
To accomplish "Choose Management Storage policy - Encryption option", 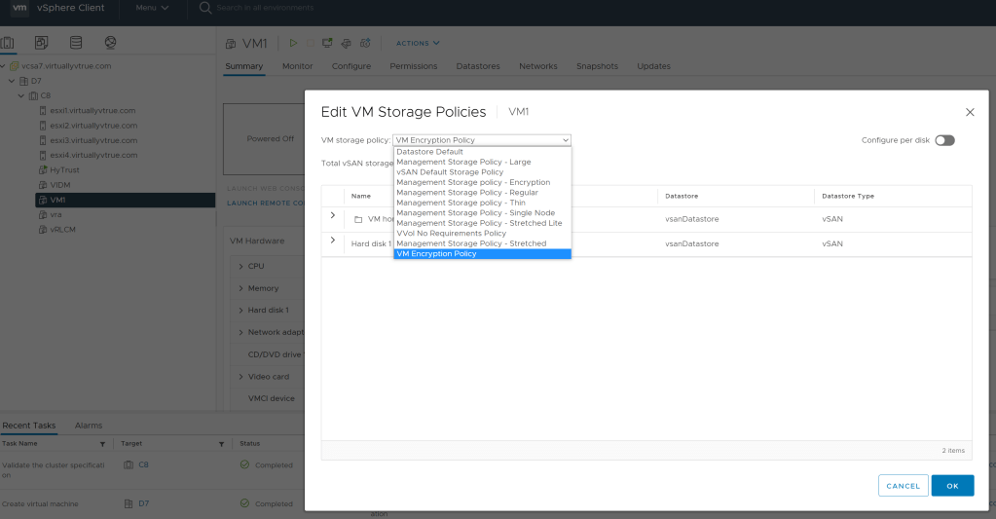I will pyautogui.click(x=473, y=182).
